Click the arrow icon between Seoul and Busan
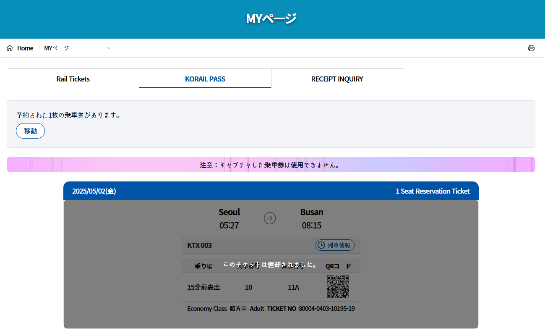 point(270,218)
